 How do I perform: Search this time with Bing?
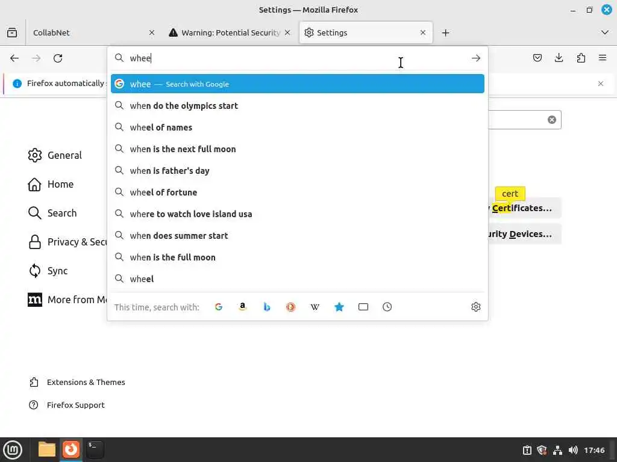pyautogui.click(x=267, y=307)
